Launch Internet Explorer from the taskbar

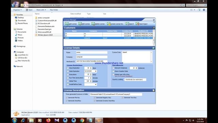[x=23, y=120]
